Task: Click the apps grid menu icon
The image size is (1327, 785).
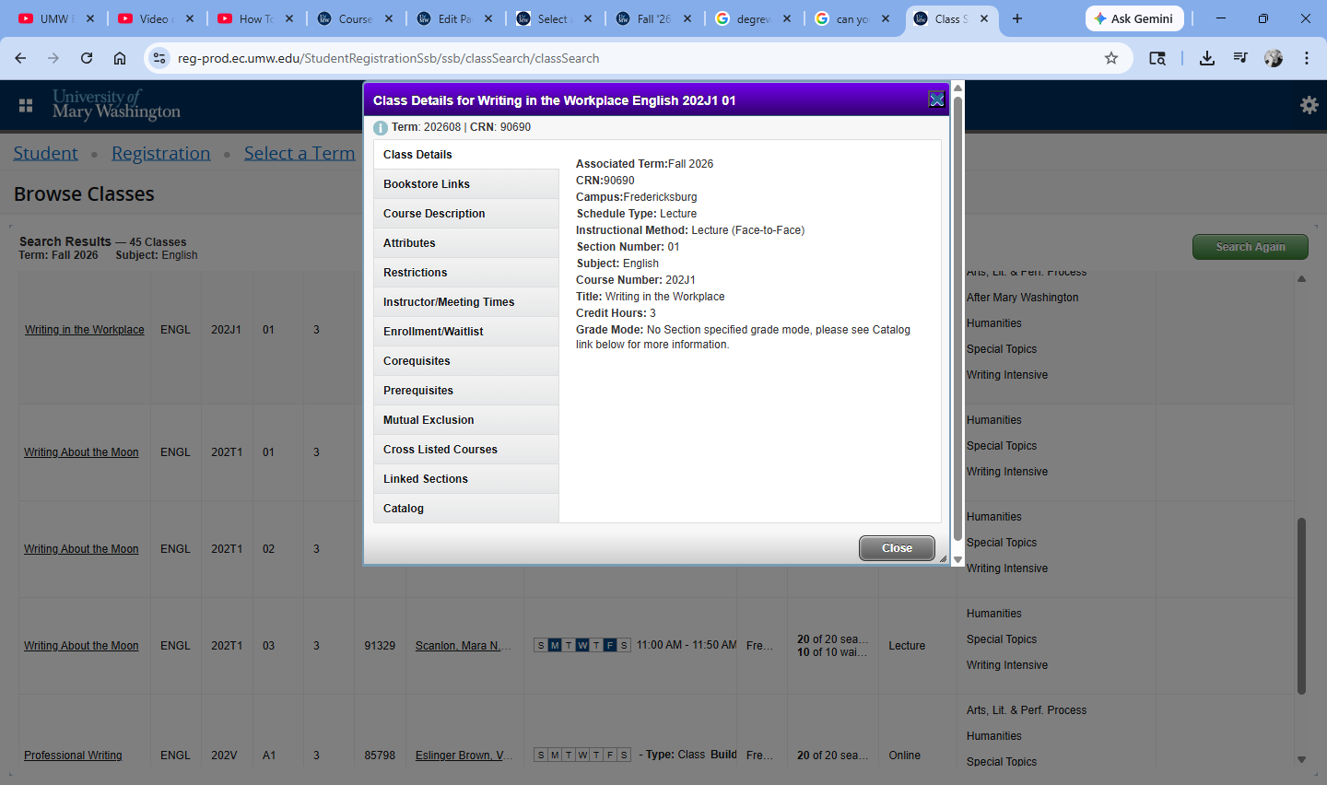Action: pyautogui.click(x=26, y=105)
